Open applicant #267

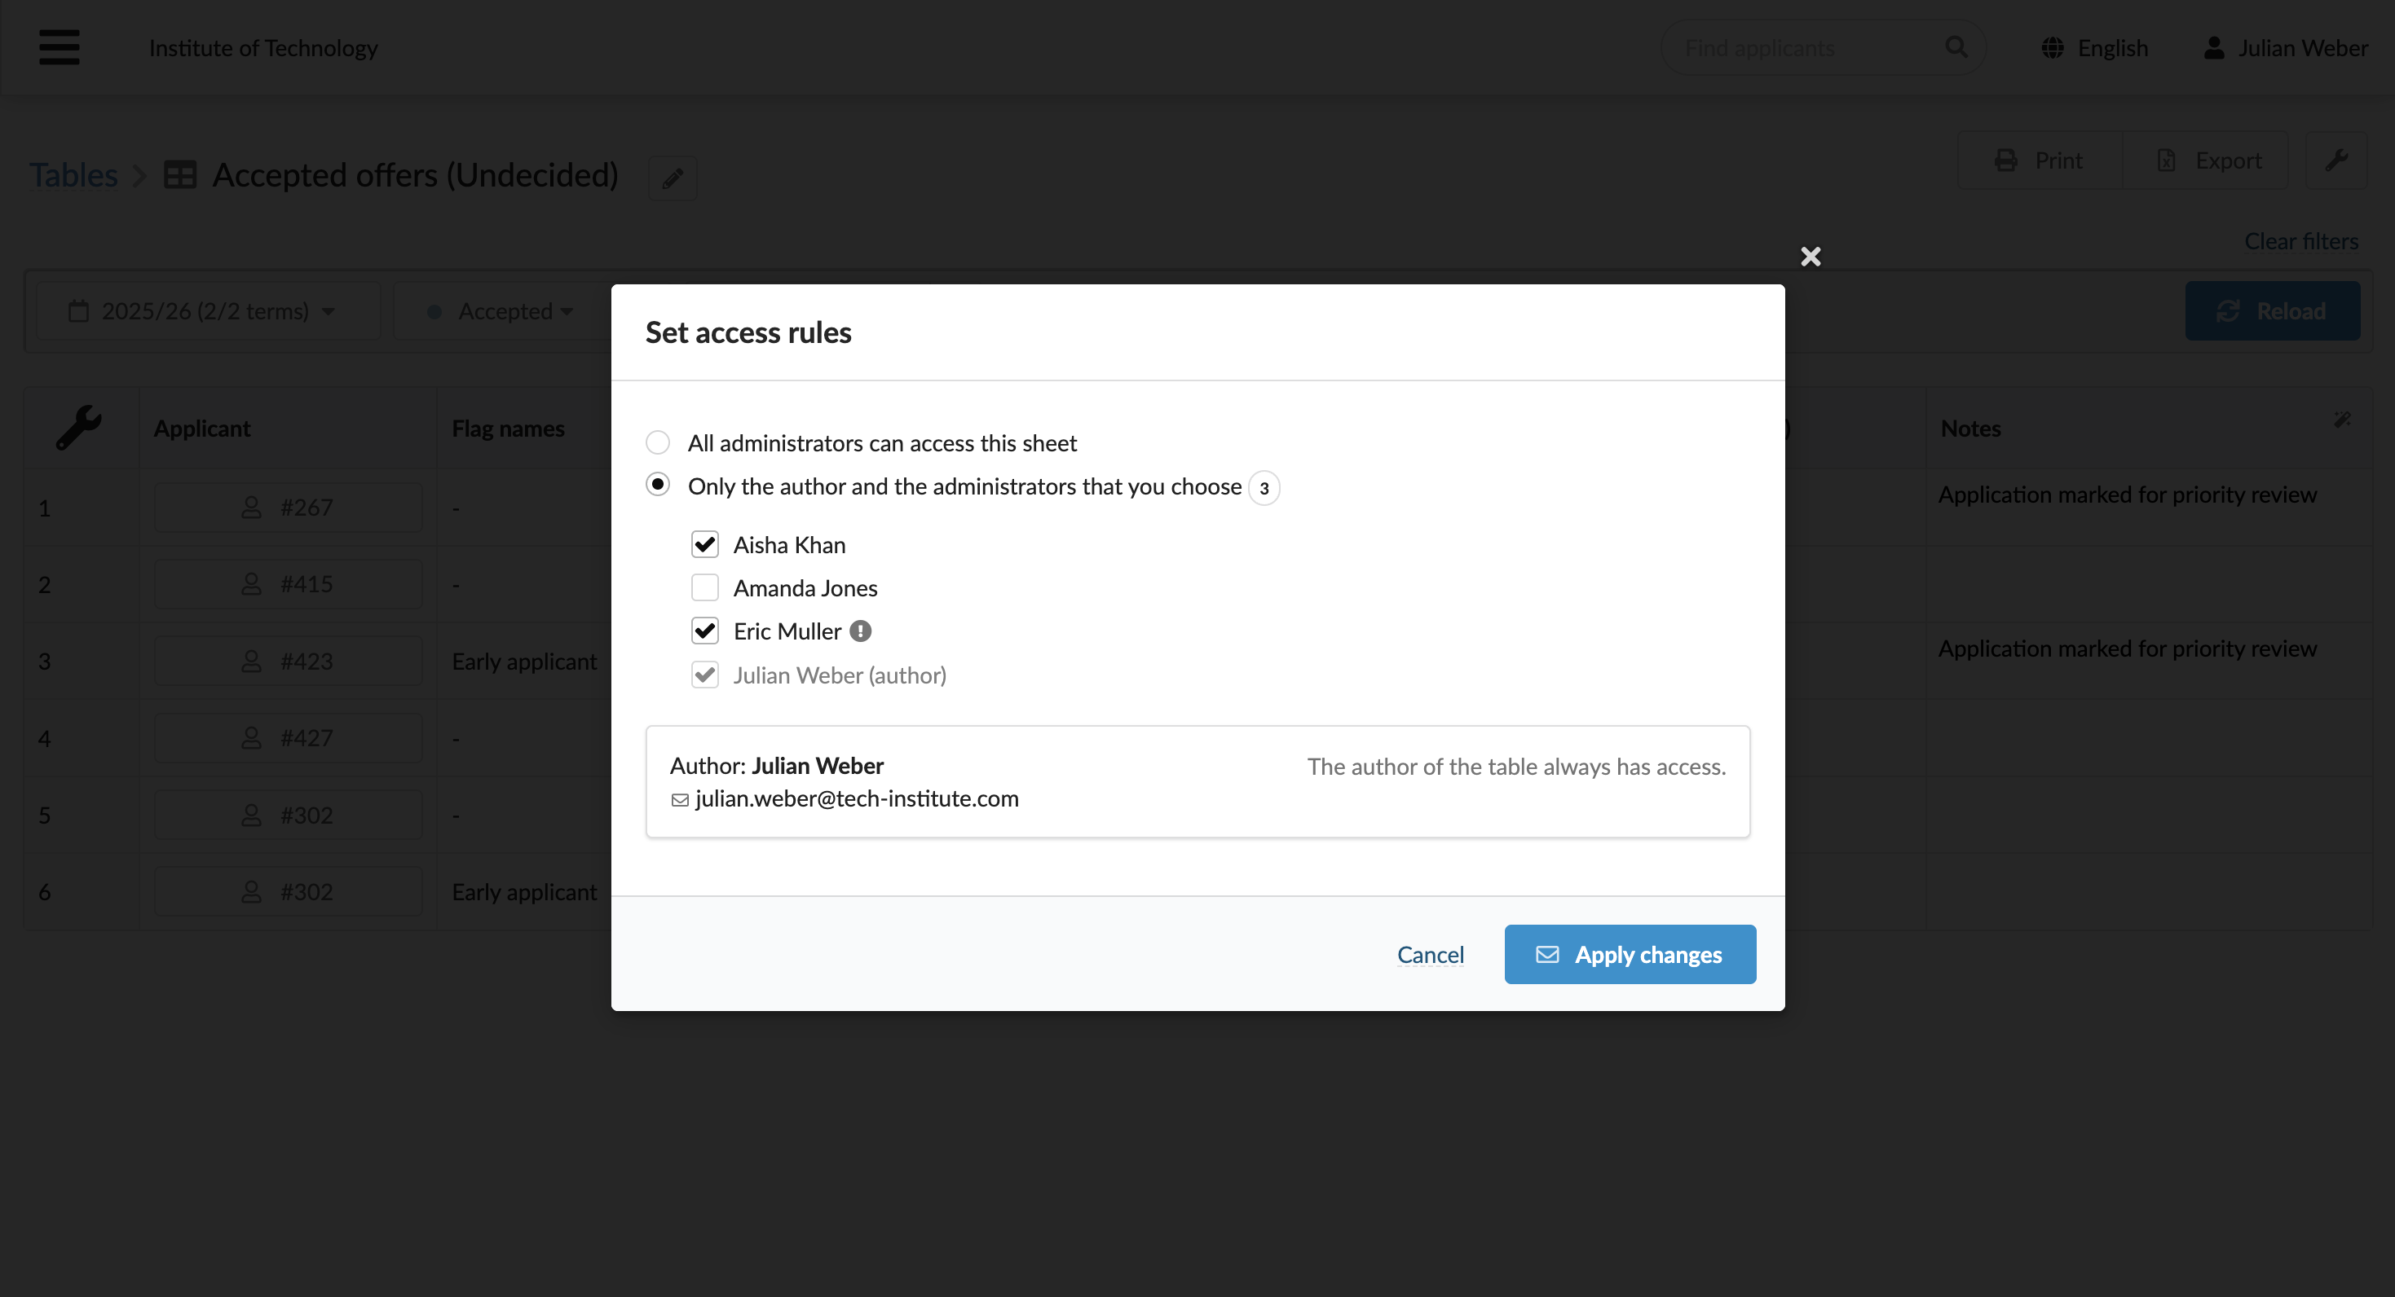point(287,508)
